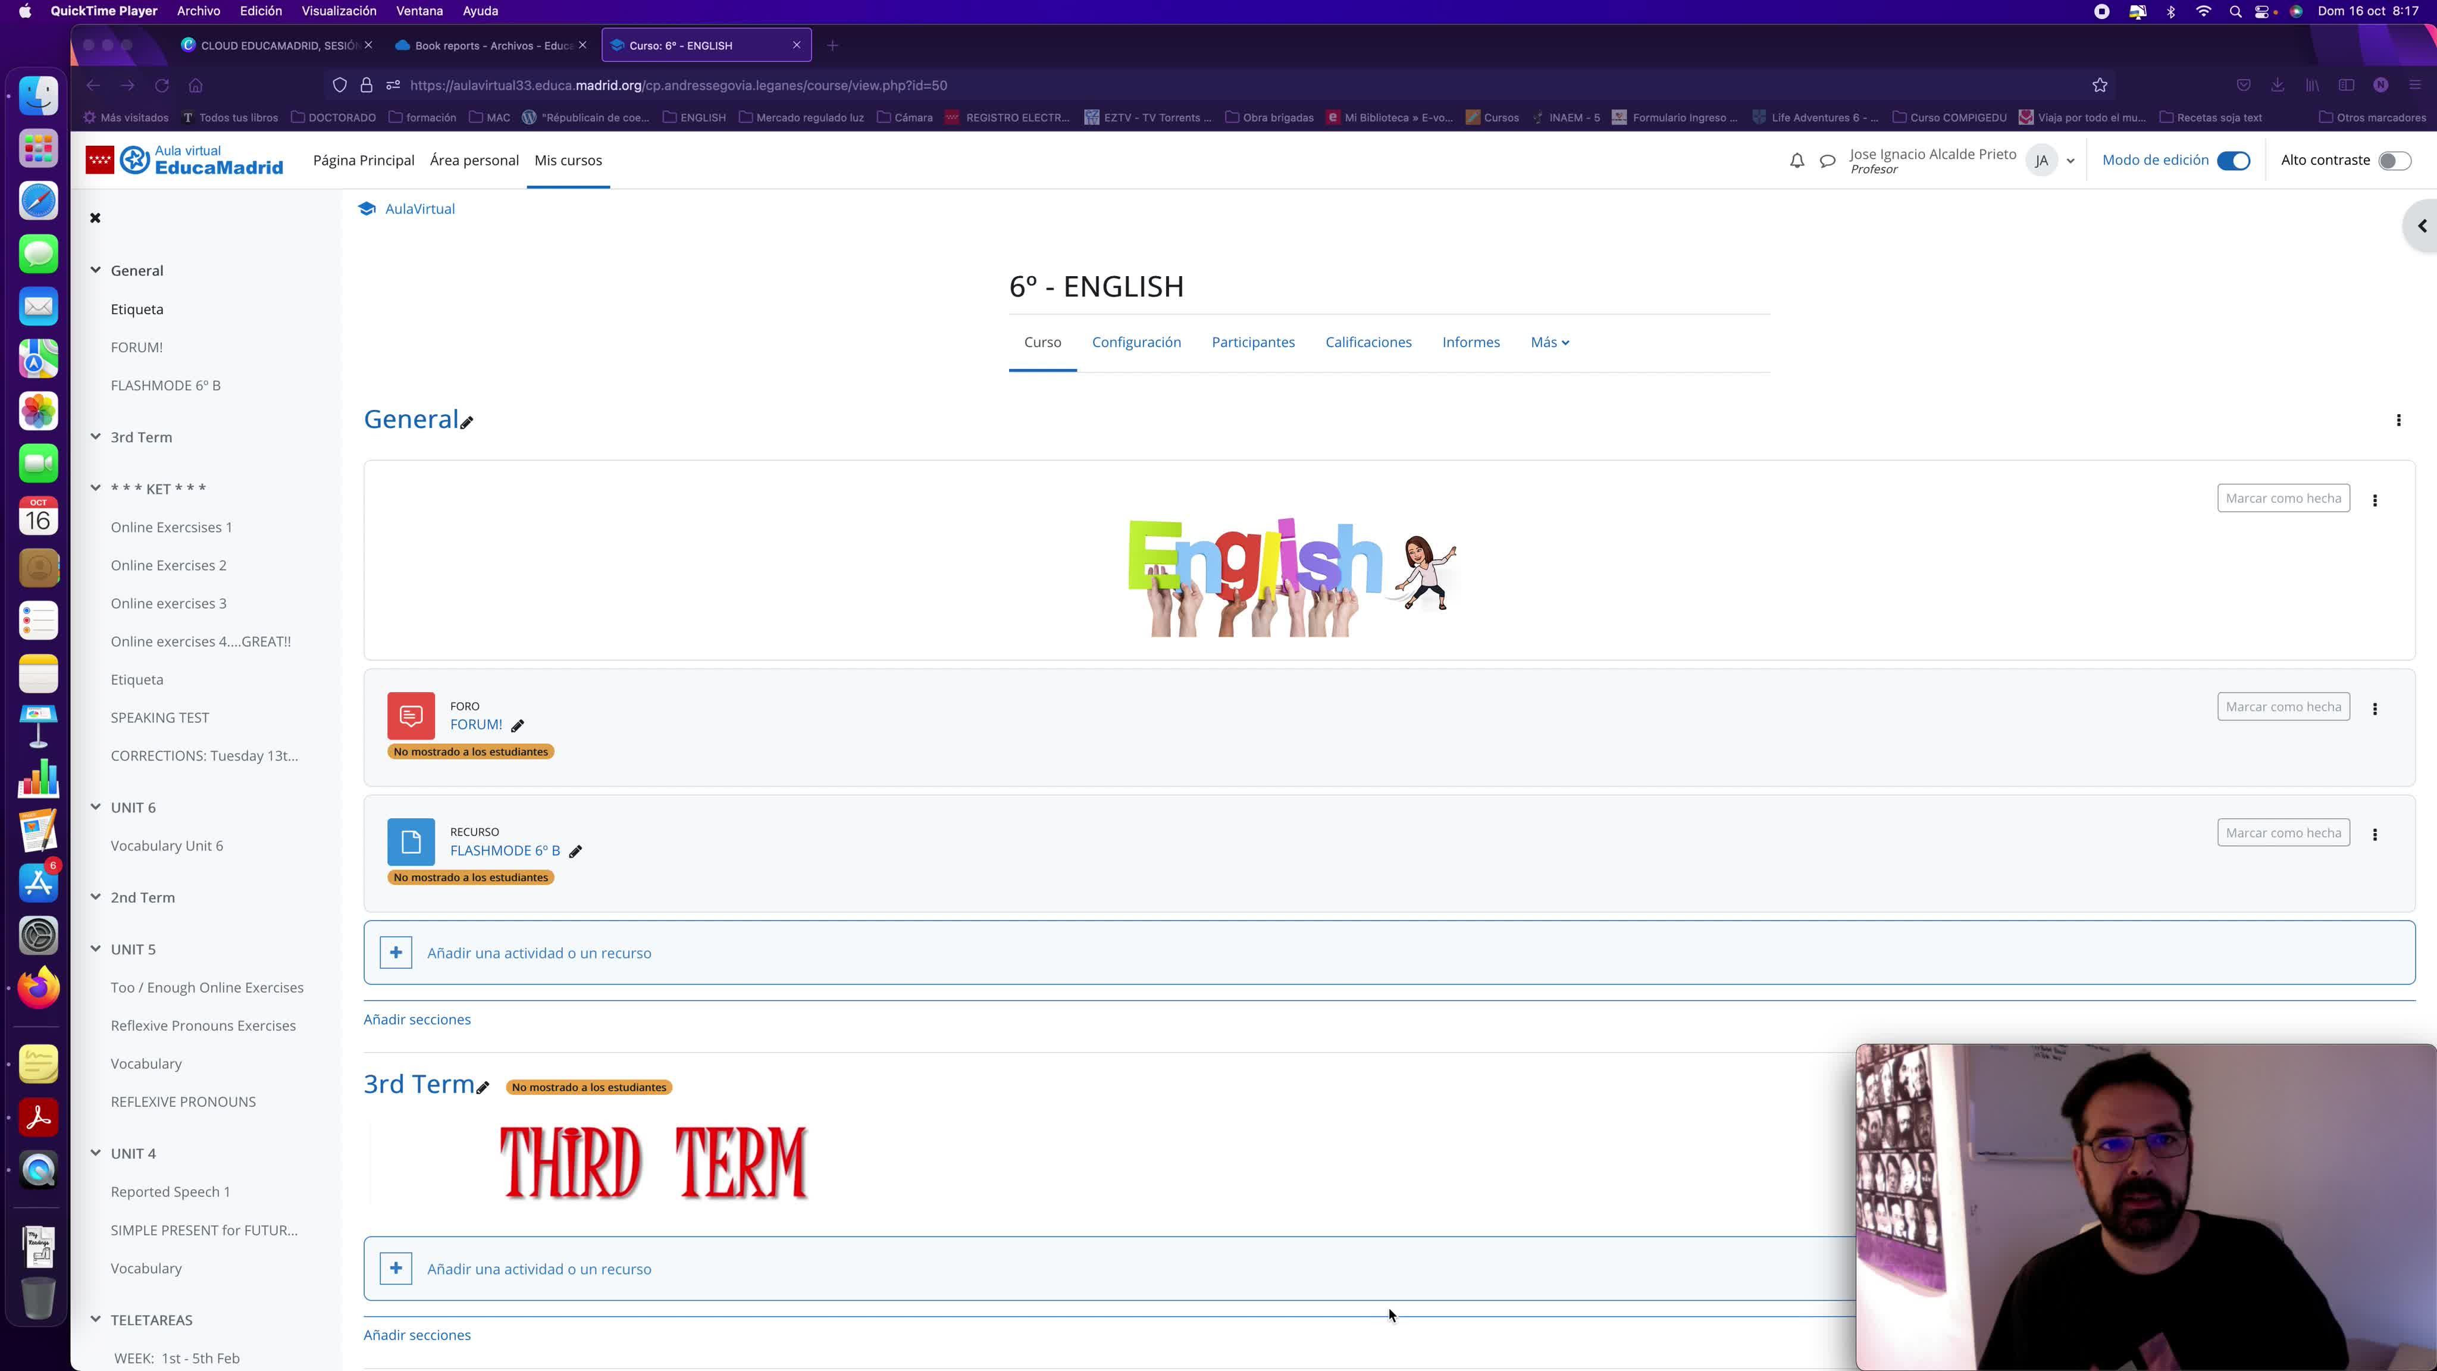Click the notifications bell icon
The width and height of the screenshot is (2437, 1371).
1797,161
